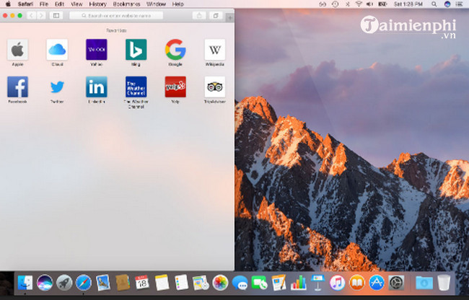This screenshot has width=469, height=300.
Task: Open the Facebook favorite tile
Action: [17, 87]
